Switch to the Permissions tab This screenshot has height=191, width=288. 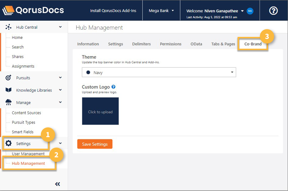click(x=170, y=44)
